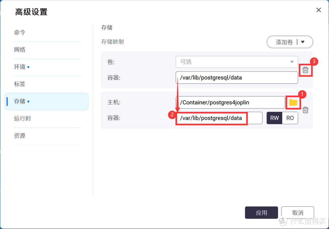Click the /Container/postgres4joplin host path field
Screen dimensions: 329x229
(230, 102)
